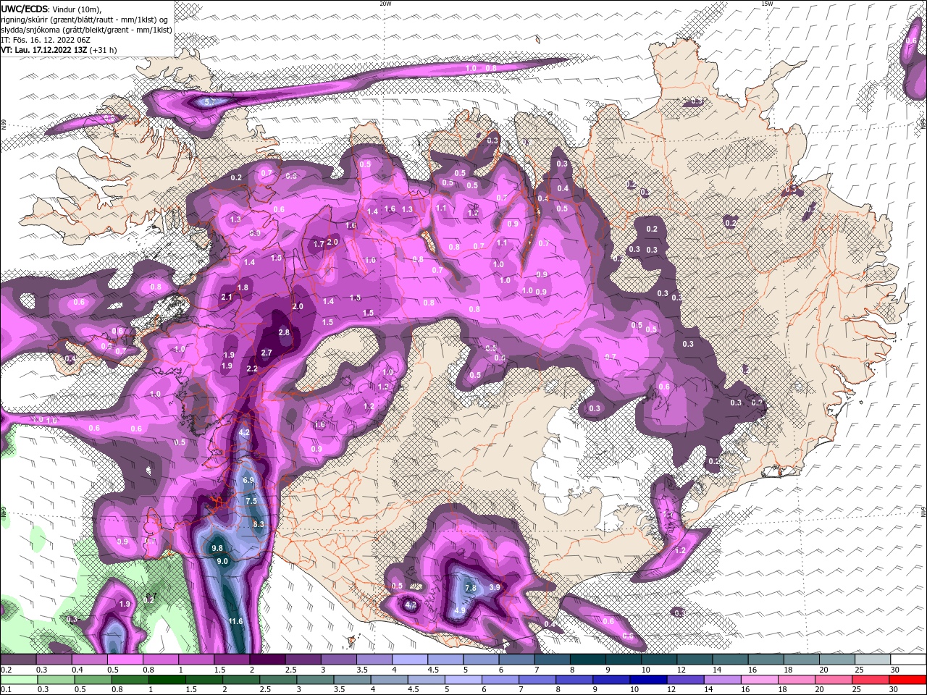Click the 20W longitude label
The width and height of the screenshot is (927, 695).
point(385,4)
